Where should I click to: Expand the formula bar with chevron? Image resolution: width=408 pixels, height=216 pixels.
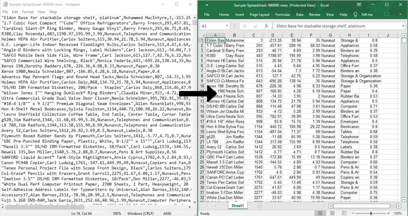(x=403, y=26)
